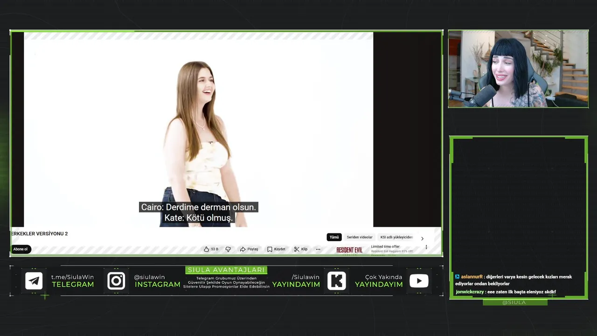Viewport: 597px width, 336px height.
Task: Save the video with Kaydet button
Action: [x=276, y=249]
